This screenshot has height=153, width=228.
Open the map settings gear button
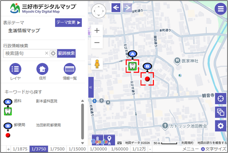point(221,126)
